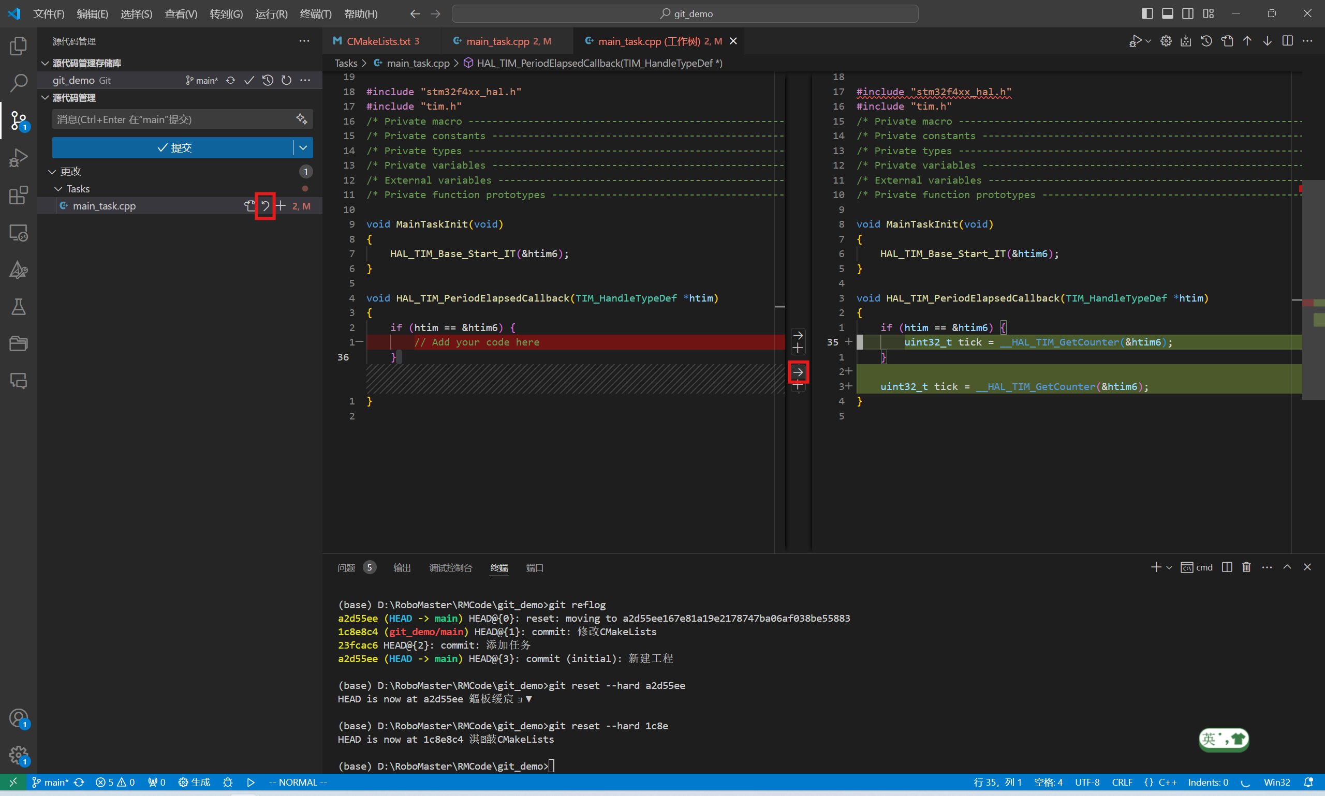Click open file icon beside main_task.cpp
The height and width of the screenshot is (796, 1325).
[249, 206]
